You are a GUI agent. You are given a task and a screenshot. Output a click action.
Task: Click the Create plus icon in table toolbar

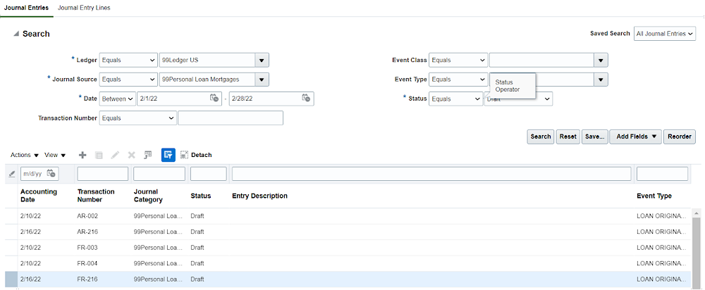point(82,155)
